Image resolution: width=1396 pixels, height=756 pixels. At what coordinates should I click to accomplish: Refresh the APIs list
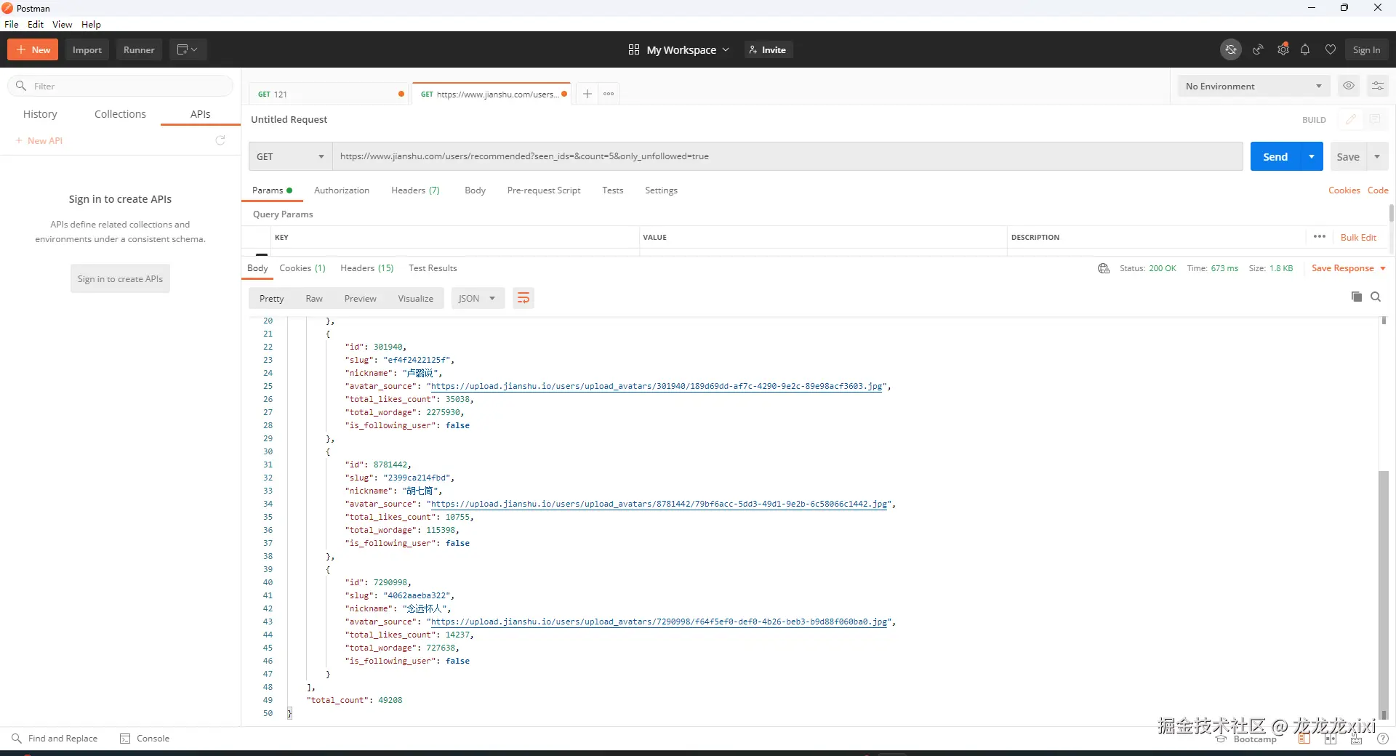coord(220,140)
